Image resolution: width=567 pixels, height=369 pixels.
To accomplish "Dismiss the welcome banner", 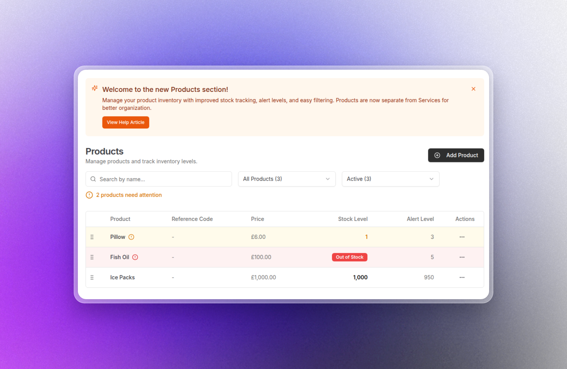I will [473, 89].
